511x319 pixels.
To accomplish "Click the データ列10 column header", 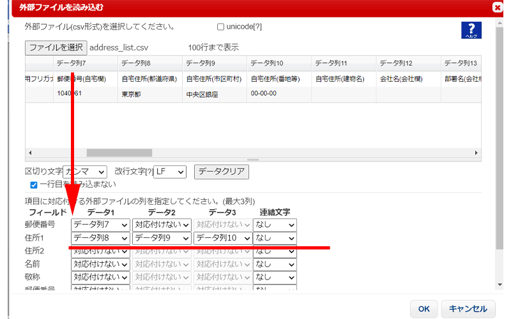I will (279, 63).
